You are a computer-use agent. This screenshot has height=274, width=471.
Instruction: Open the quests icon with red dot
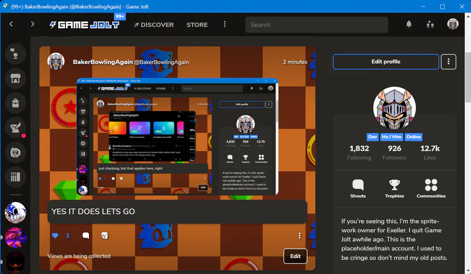tap(15, 128)
